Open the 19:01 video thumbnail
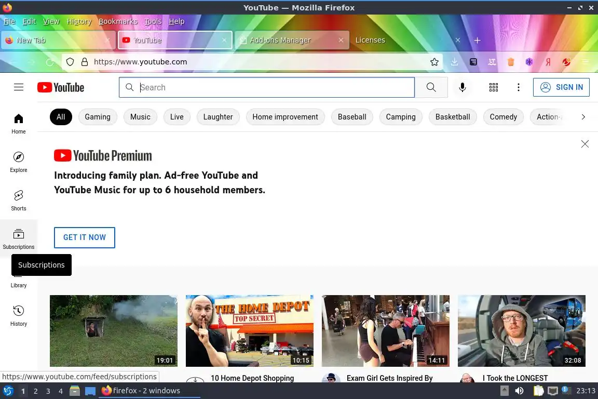Image resolution: width=598 pixels, height=399 pixels. [x=114, y=330]
